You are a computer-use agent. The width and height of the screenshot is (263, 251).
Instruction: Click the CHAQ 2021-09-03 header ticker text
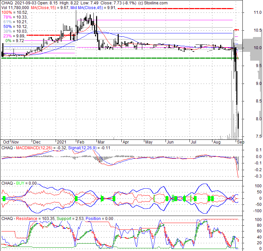tap(19, 3)
